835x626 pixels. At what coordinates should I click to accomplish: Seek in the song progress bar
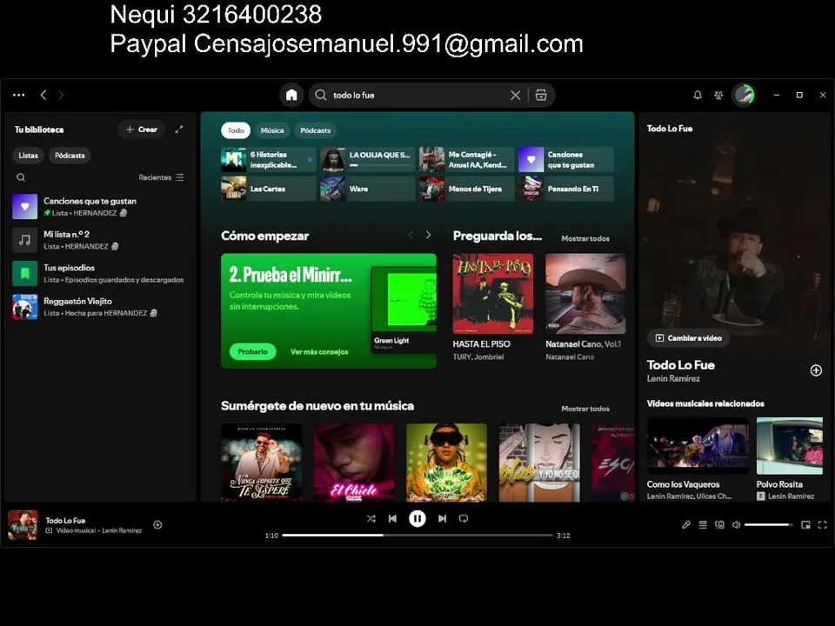point(417,535)
